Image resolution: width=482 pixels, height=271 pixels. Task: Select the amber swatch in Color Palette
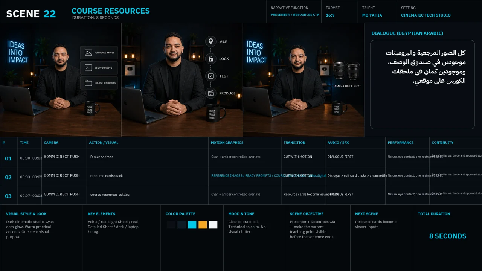coord(203,225)
